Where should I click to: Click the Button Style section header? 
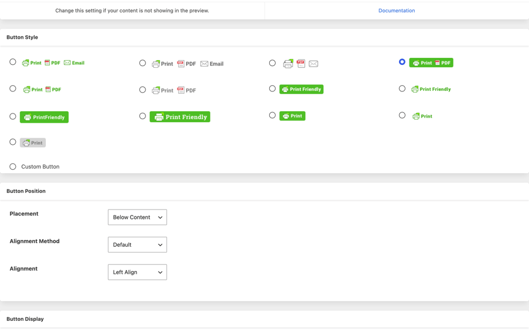click(22, 37)
